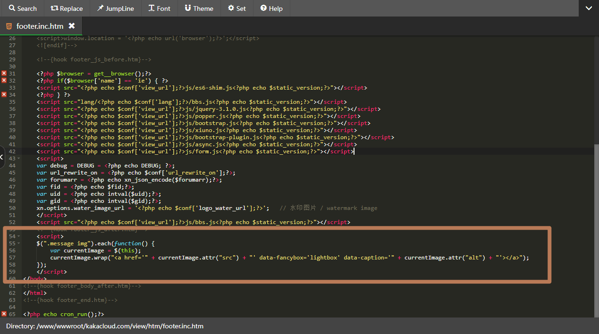
Task: Click the window.location script line
Action: coord(148,38)
